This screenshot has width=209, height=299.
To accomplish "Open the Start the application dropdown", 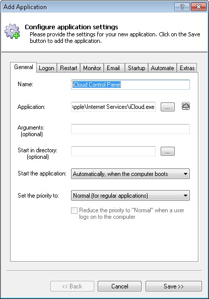I will click(x=130, y=174).
